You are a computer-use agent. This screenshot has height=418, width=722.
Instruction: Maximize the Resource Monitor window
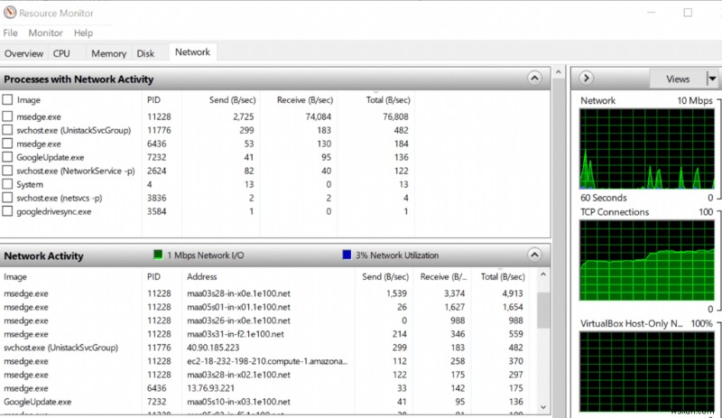coord(688,13)
